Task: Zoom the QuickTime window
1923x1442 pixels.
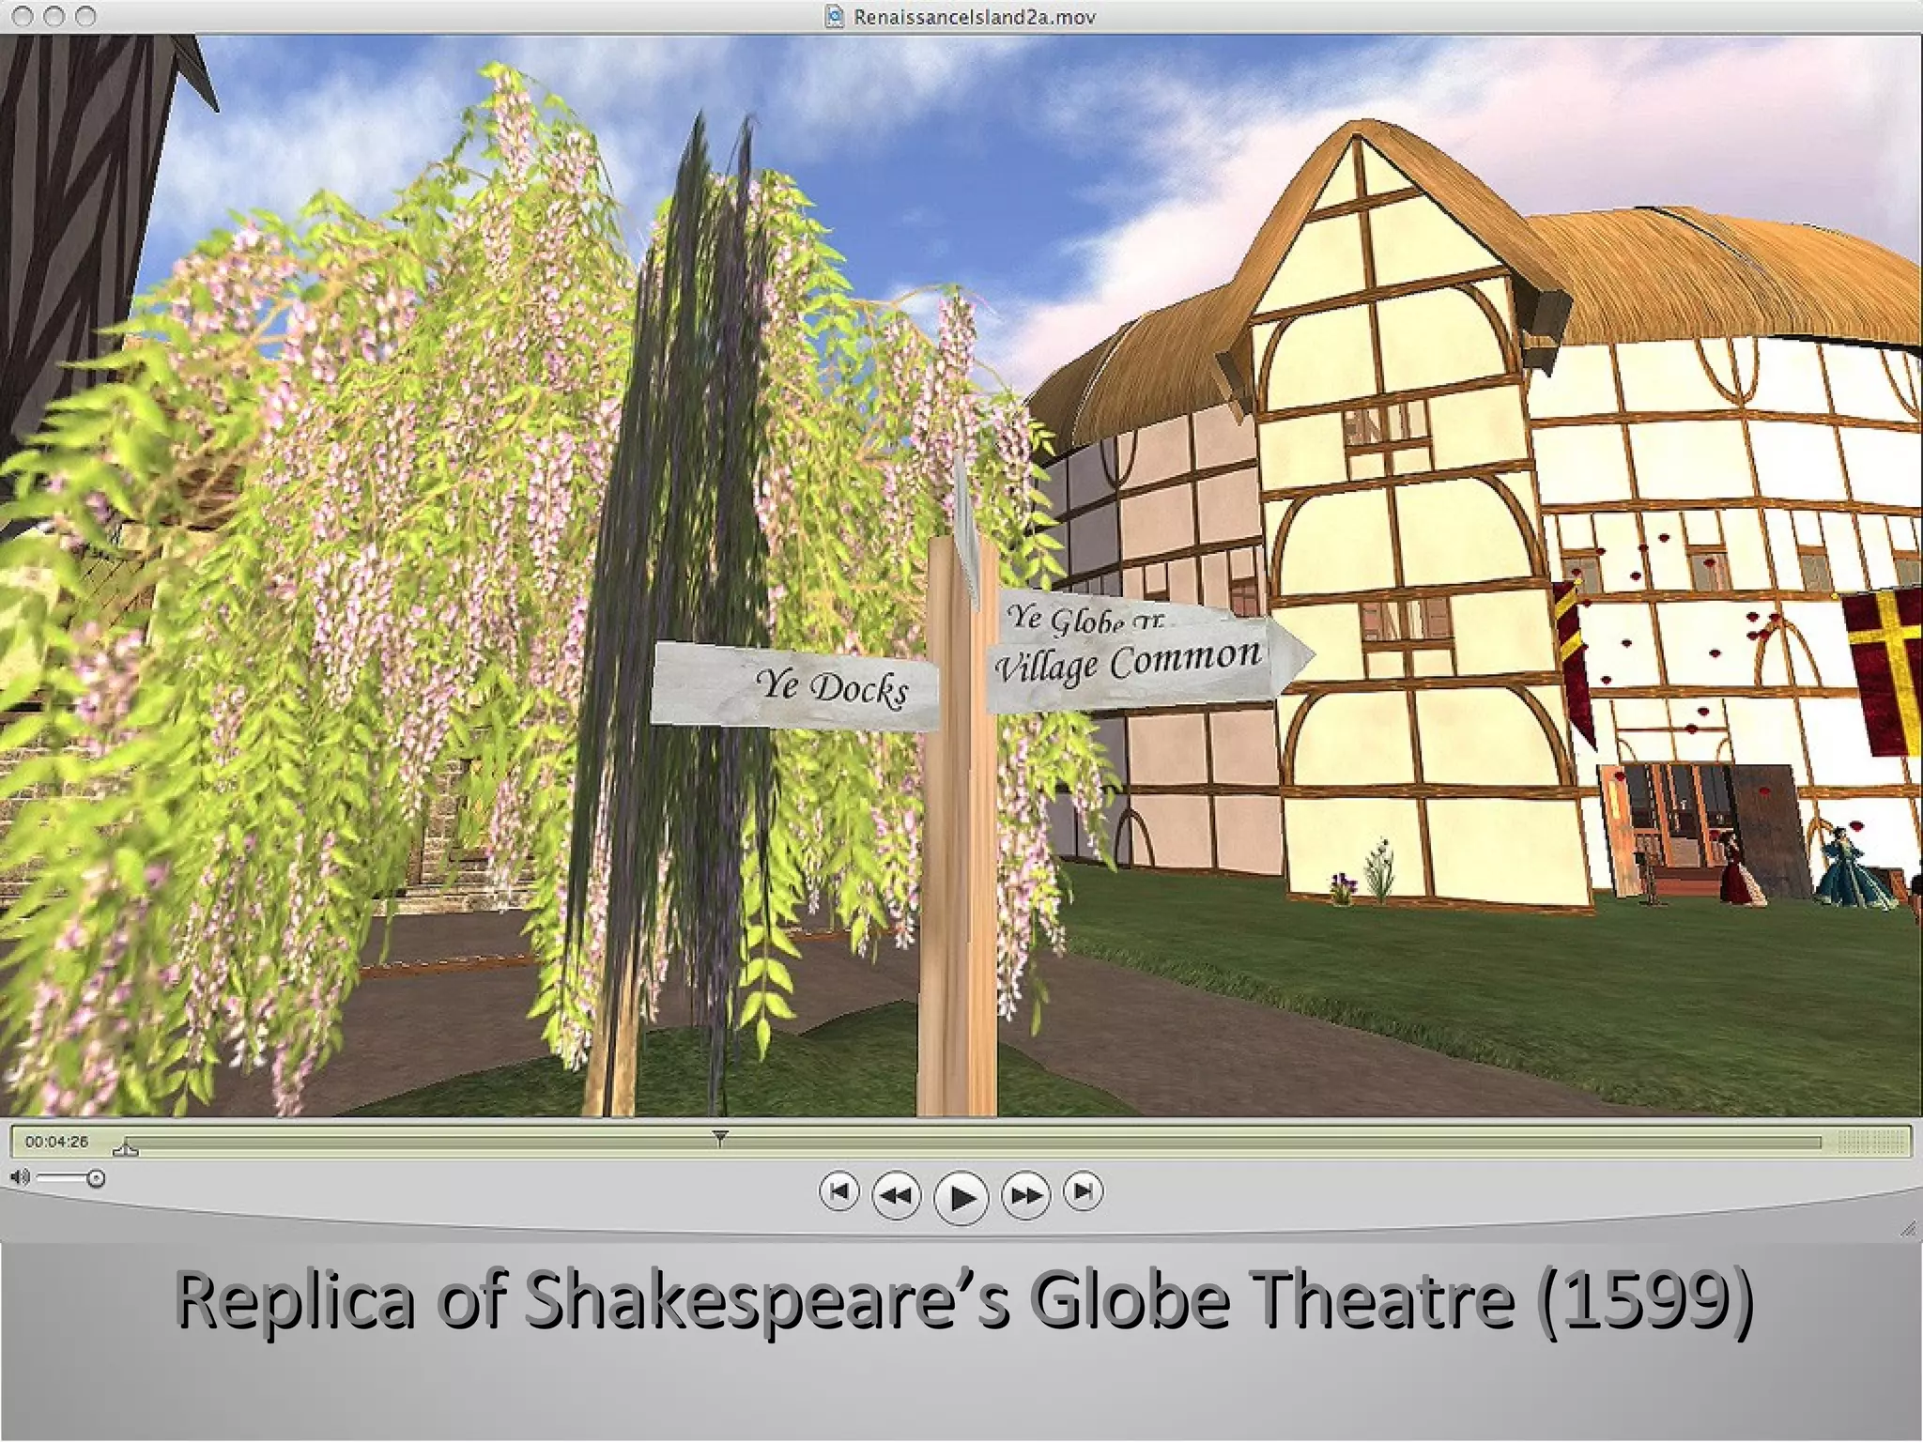Action: 85,16
